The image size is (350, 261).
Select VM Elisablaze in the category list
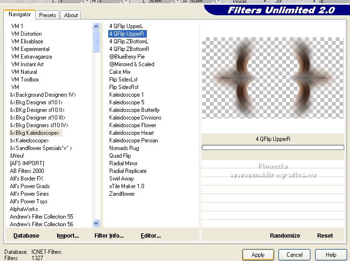pos(27,41)
